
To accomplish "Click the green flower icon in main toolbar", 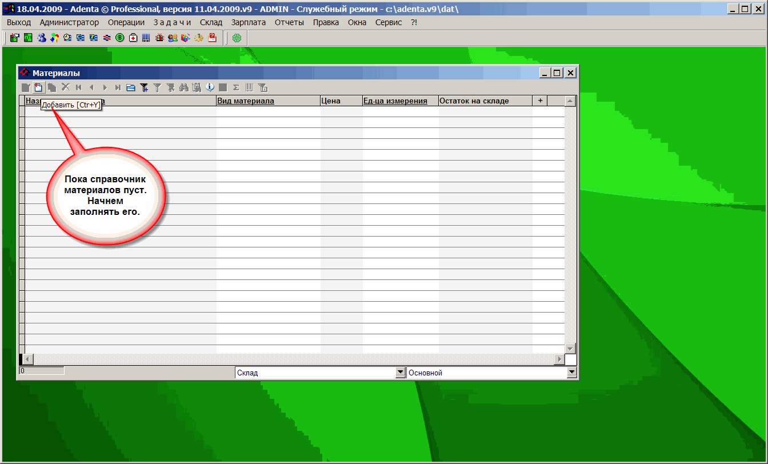I will [x=237, y=38].
